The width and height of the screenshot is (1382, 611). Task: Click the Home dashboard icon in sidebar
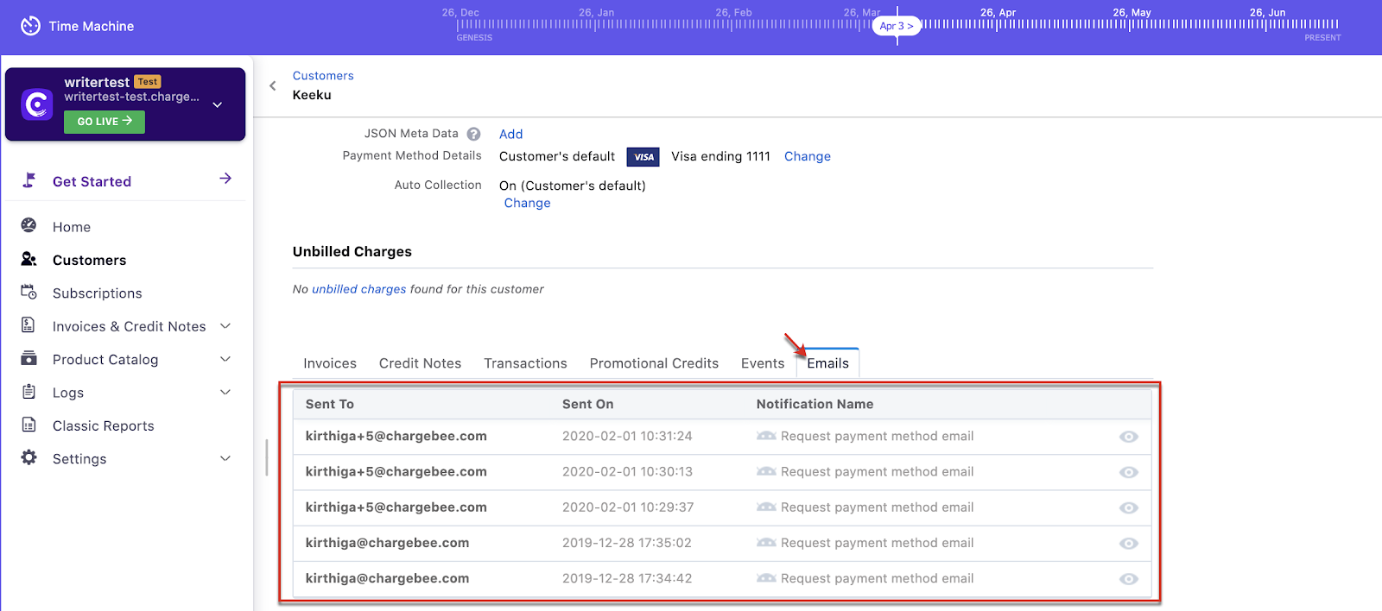[x=29, y=226]
